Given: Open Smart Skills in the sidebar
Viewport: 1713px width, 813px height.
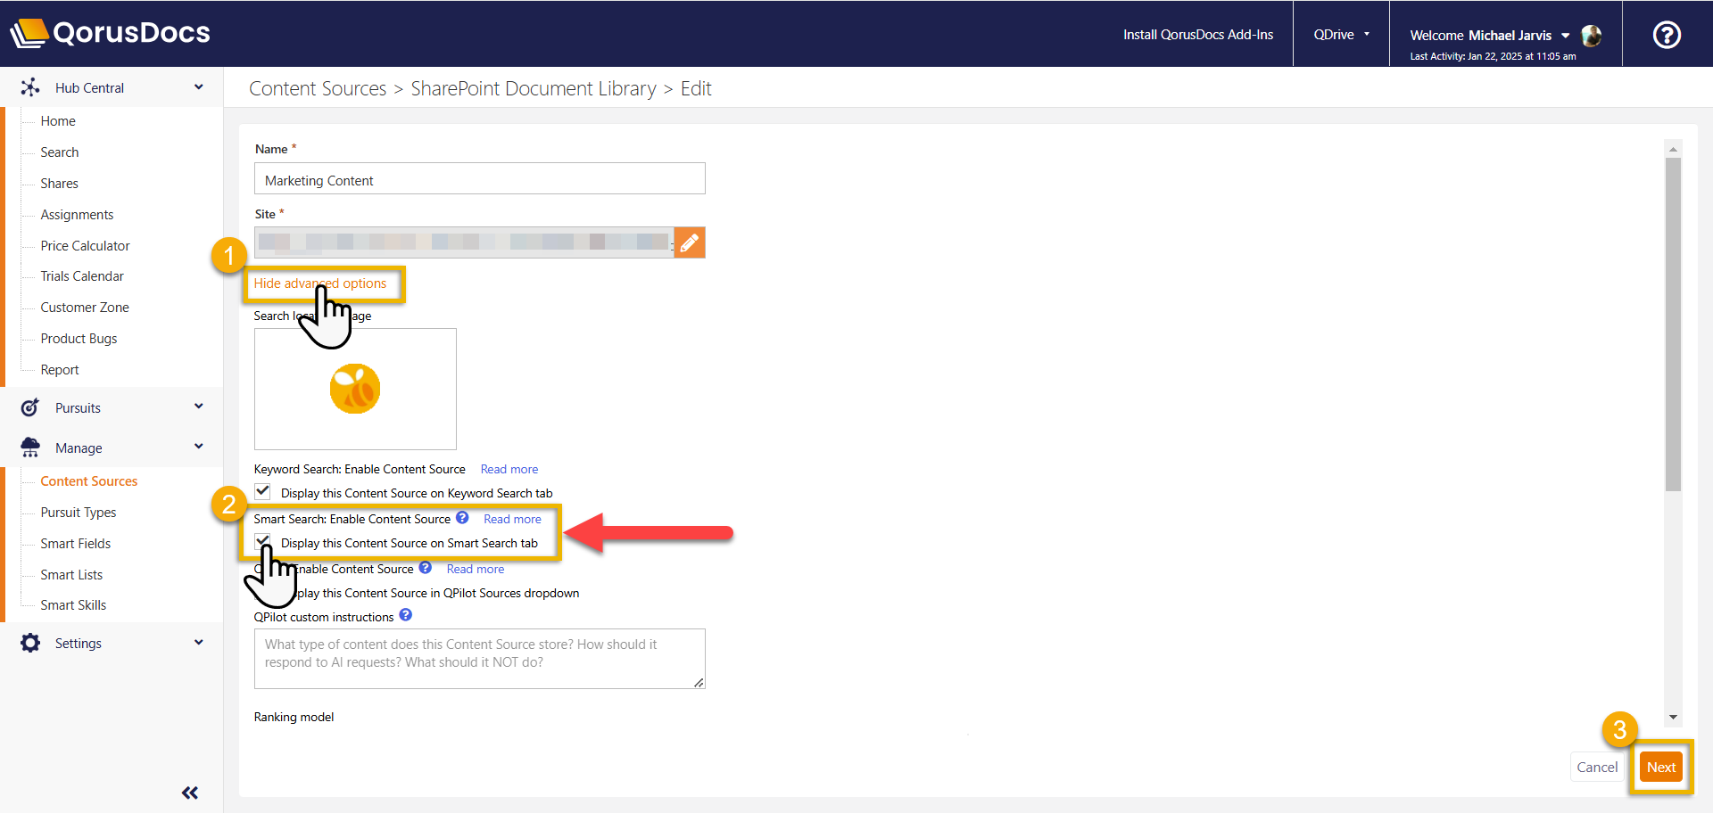Looking at the screenshot, I should click(73, 605).
